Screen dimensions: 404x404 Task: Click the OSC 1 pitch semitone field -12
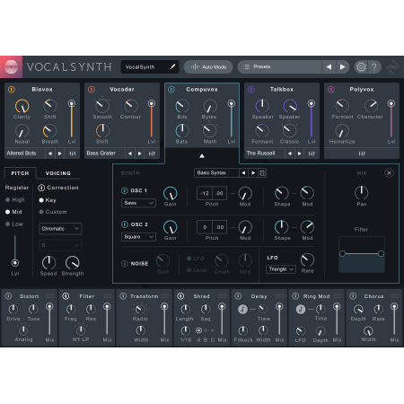pyautogui.click(x=205, y=193)
